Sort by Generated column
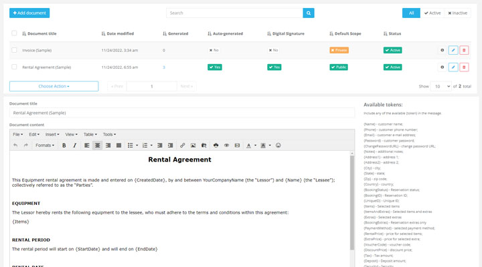Image resolution: width=482 pixels, height=267 pixels. coord(175,33)
